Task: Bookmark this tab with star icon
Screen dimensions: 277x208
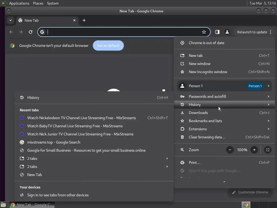Action: pyautogui.click(x=204, y=32)
